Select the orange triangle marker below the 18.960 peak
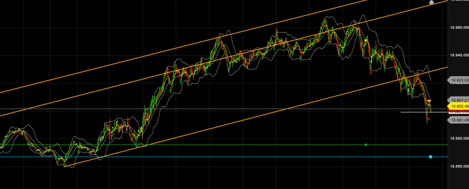Image resolution: width=469 pixels, height=189 pixels. pos(366,41)
